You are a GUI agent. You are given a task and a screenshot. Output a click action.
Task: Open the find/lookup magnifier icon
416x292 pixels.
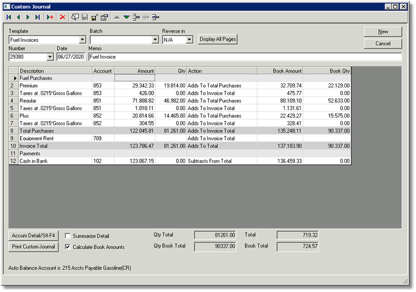click(75, 17)
